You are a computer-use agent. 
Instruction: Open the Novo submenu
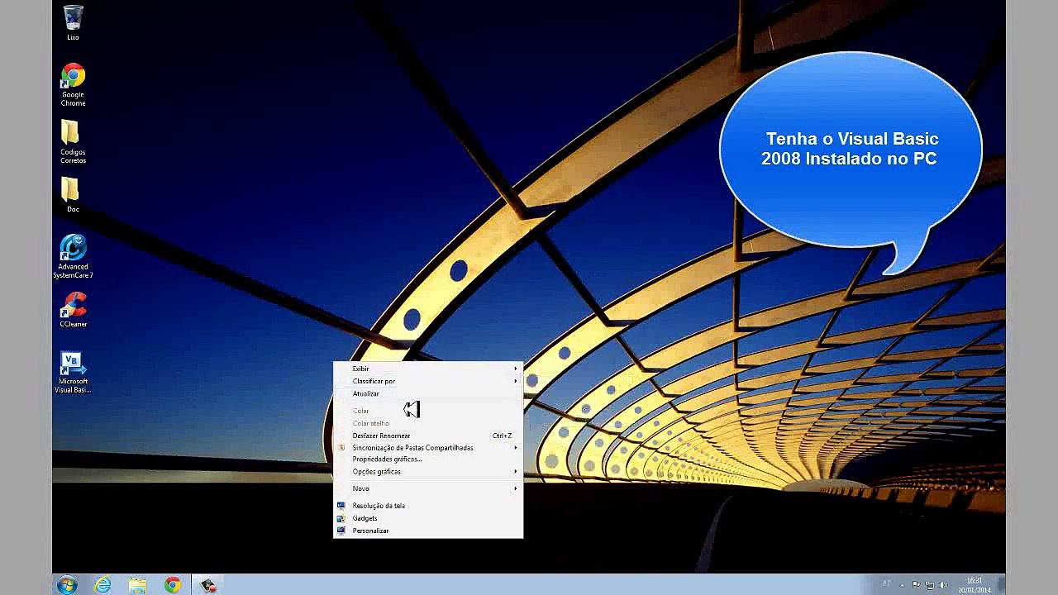coord(428,488)
